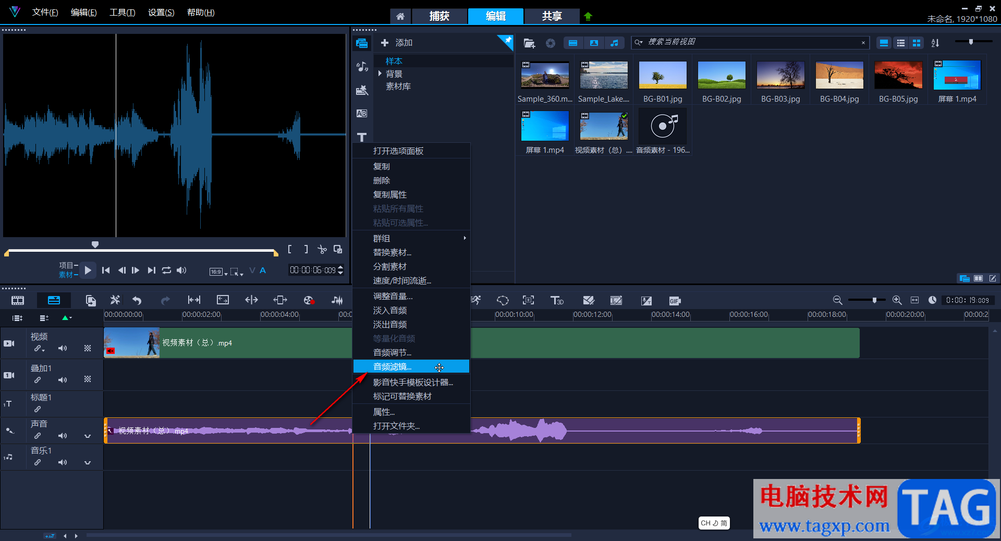Switch to the 捕获 tab
This screenshot has width=1001, height=541.
coord(439,16)
